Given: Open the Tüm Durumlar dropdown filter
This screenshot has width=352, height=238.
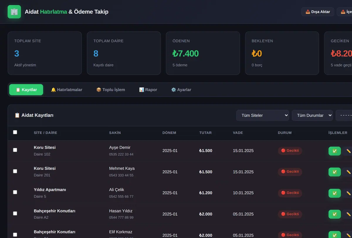Looking at the screenshot, I should click(312, 115).
